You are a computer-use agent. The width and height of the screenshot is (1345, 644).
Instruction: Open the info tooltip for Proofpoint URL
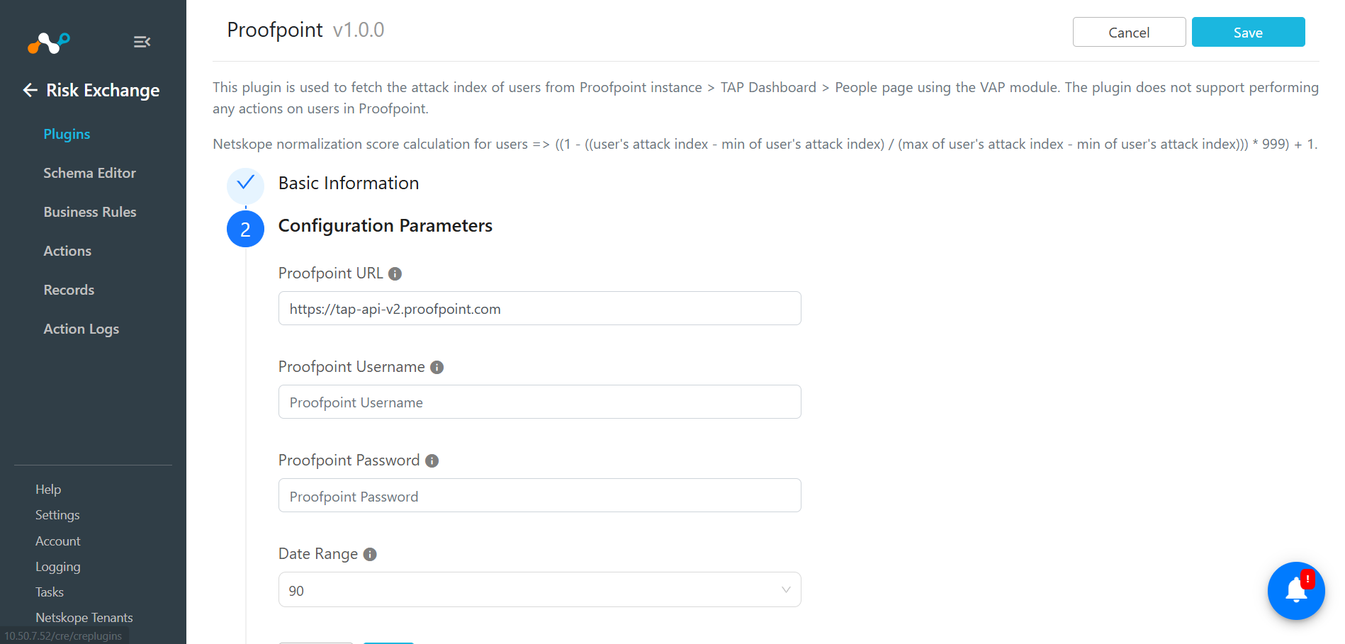[395, 273]
